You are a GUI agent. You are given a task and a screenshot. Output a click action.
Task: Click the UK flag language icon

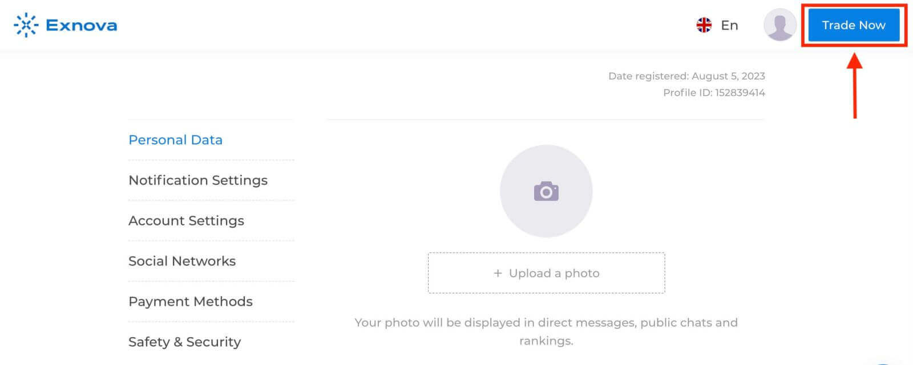point(704,25)
